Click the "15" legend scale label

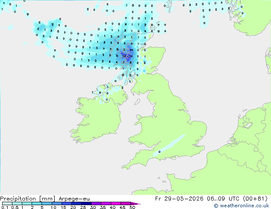click(63, 207)
